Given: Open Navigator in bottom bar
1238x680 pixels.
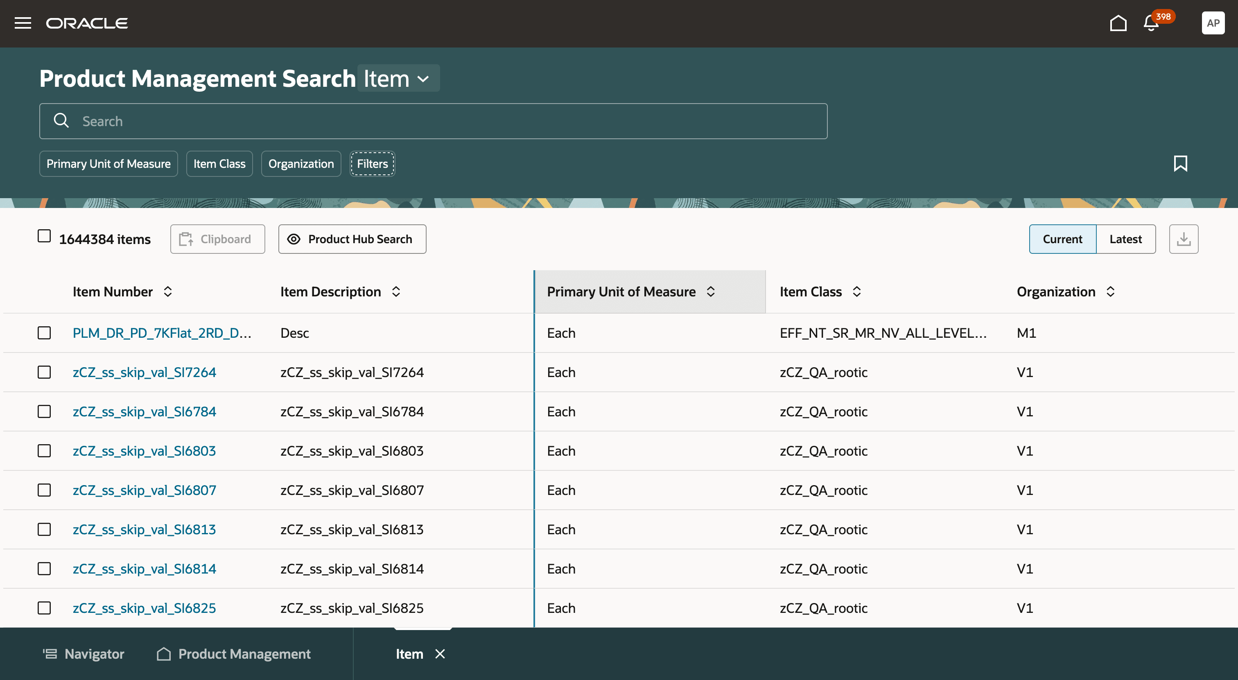Looking at the screenshot, I should click(84, 653).
